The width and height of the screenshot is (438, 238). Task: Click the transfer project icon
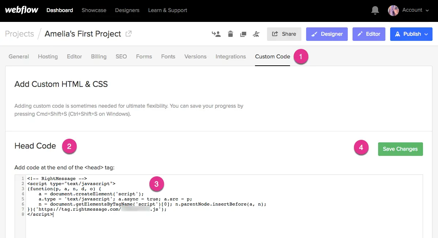pyautogui.click(x=216, y=34)
